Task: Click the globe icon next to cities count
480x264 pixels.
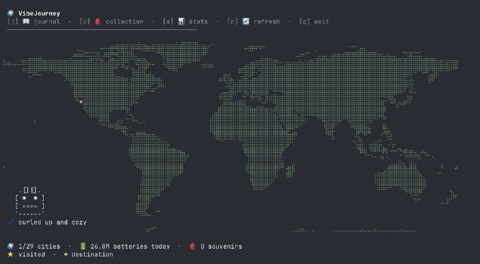Action: pyautogui.click(x=10, y=246)
